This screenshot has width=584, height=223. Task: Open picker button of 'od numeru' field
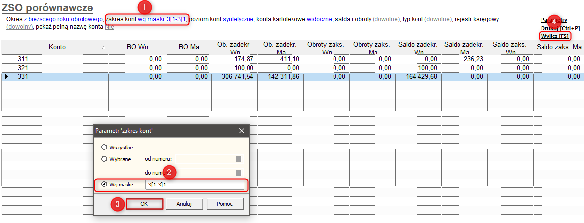pos(239,159)
